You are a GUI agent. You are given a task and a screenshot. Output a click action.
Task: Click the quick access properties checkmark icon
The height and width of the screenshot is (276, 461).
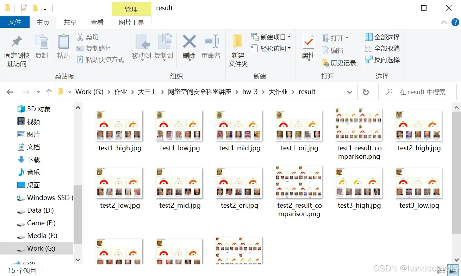point(24,8)
